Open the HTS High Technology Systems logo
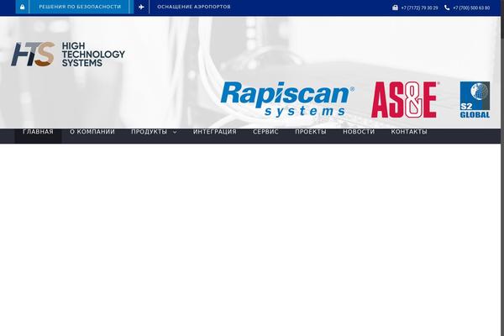The width and height of the screenshot is (504, 336). point(68,55)
